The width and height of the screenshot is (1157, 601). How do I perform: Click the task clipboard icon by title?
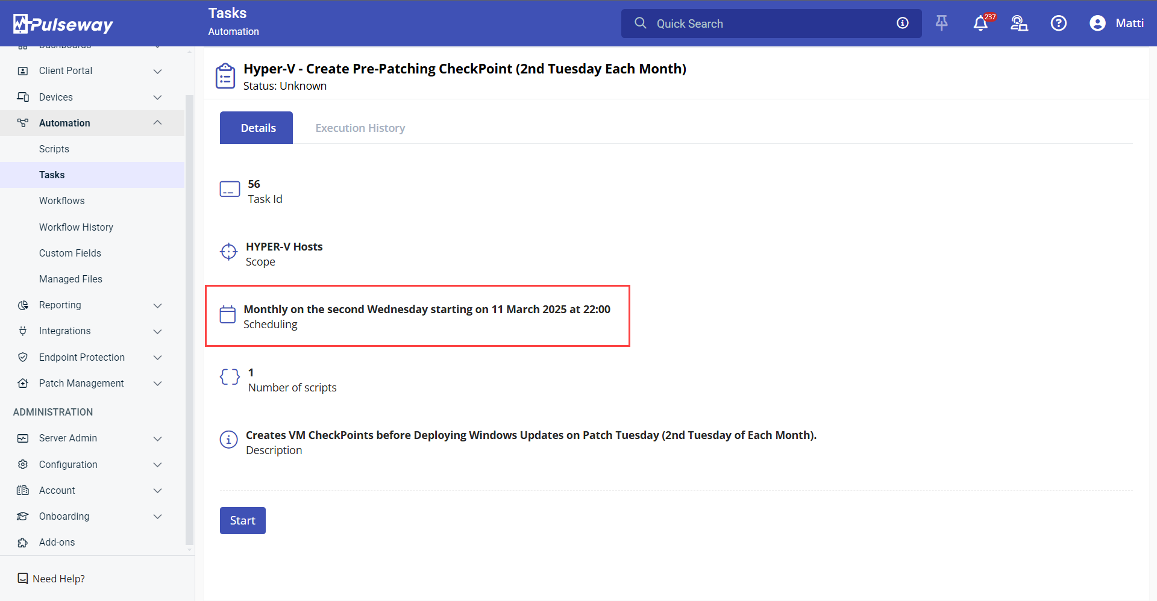(x=225, y=76)
